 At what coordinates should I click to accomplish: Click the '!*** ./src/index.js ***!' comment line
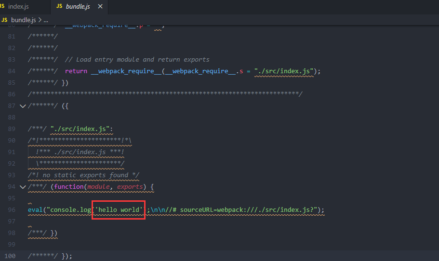coord(80,152)
